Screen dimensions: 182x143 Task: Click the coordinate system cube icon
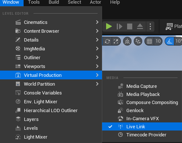(x=127, y=41)
